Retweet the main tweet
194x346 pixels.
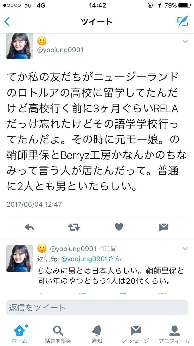(74, 227)
